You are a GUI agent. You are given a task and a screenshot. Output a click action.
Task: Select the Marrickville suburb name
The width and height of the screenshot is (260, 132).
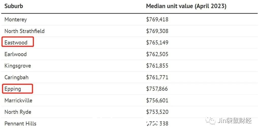[x=18, y=100]
